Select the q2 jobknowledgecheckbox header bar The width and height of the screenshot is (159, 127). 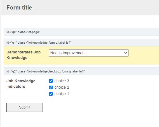click(81, 71)
